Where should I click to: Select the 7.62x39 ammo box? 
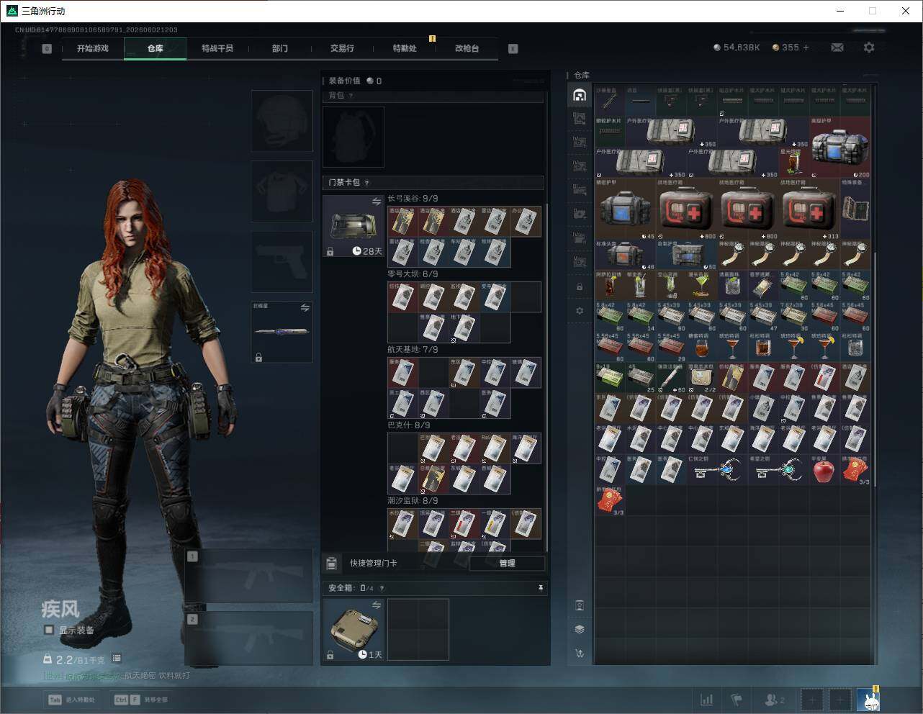tap(794, 316)
